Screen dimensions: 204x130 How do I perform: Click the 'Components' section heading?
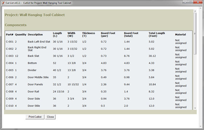15,25
